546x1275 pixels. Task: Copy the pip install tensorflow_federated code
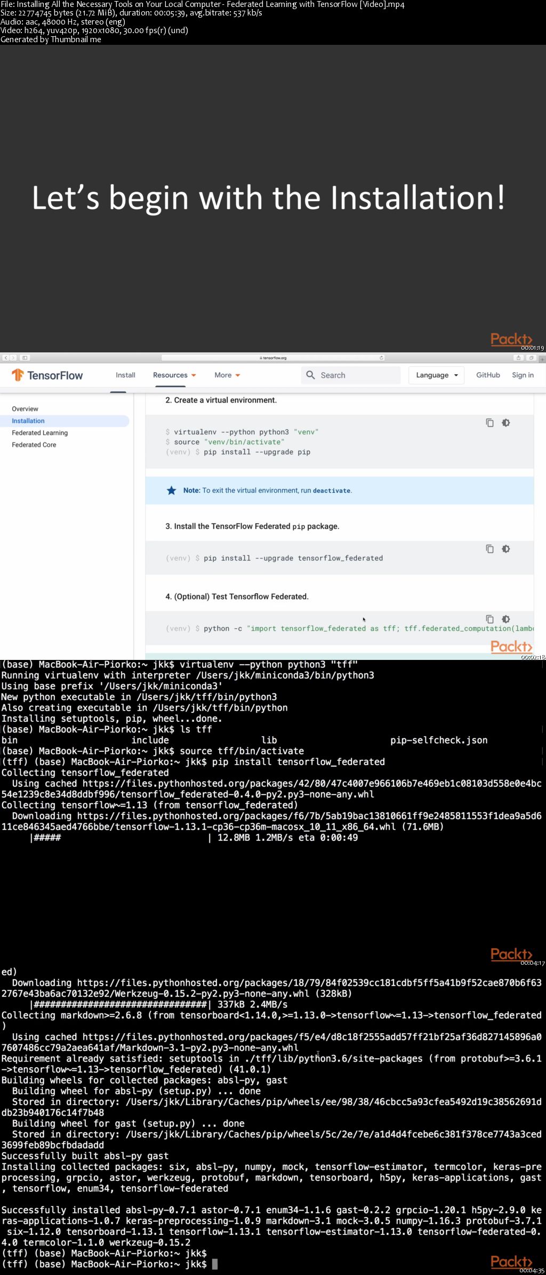pyautogui.click(x=489, y=549)
